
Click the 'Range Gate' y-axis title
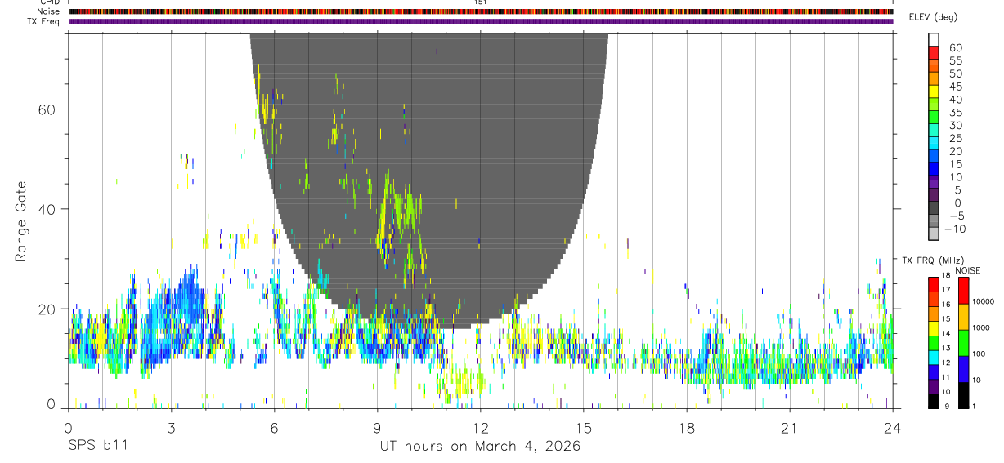click(x=21, y=221)
